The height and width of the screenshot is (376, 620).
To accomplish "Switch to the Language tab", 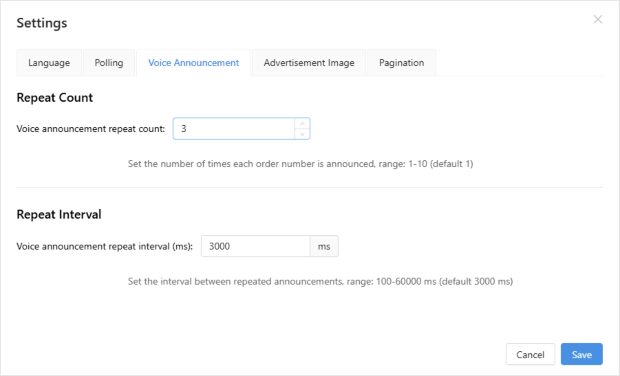I will (x=49, y=63).
